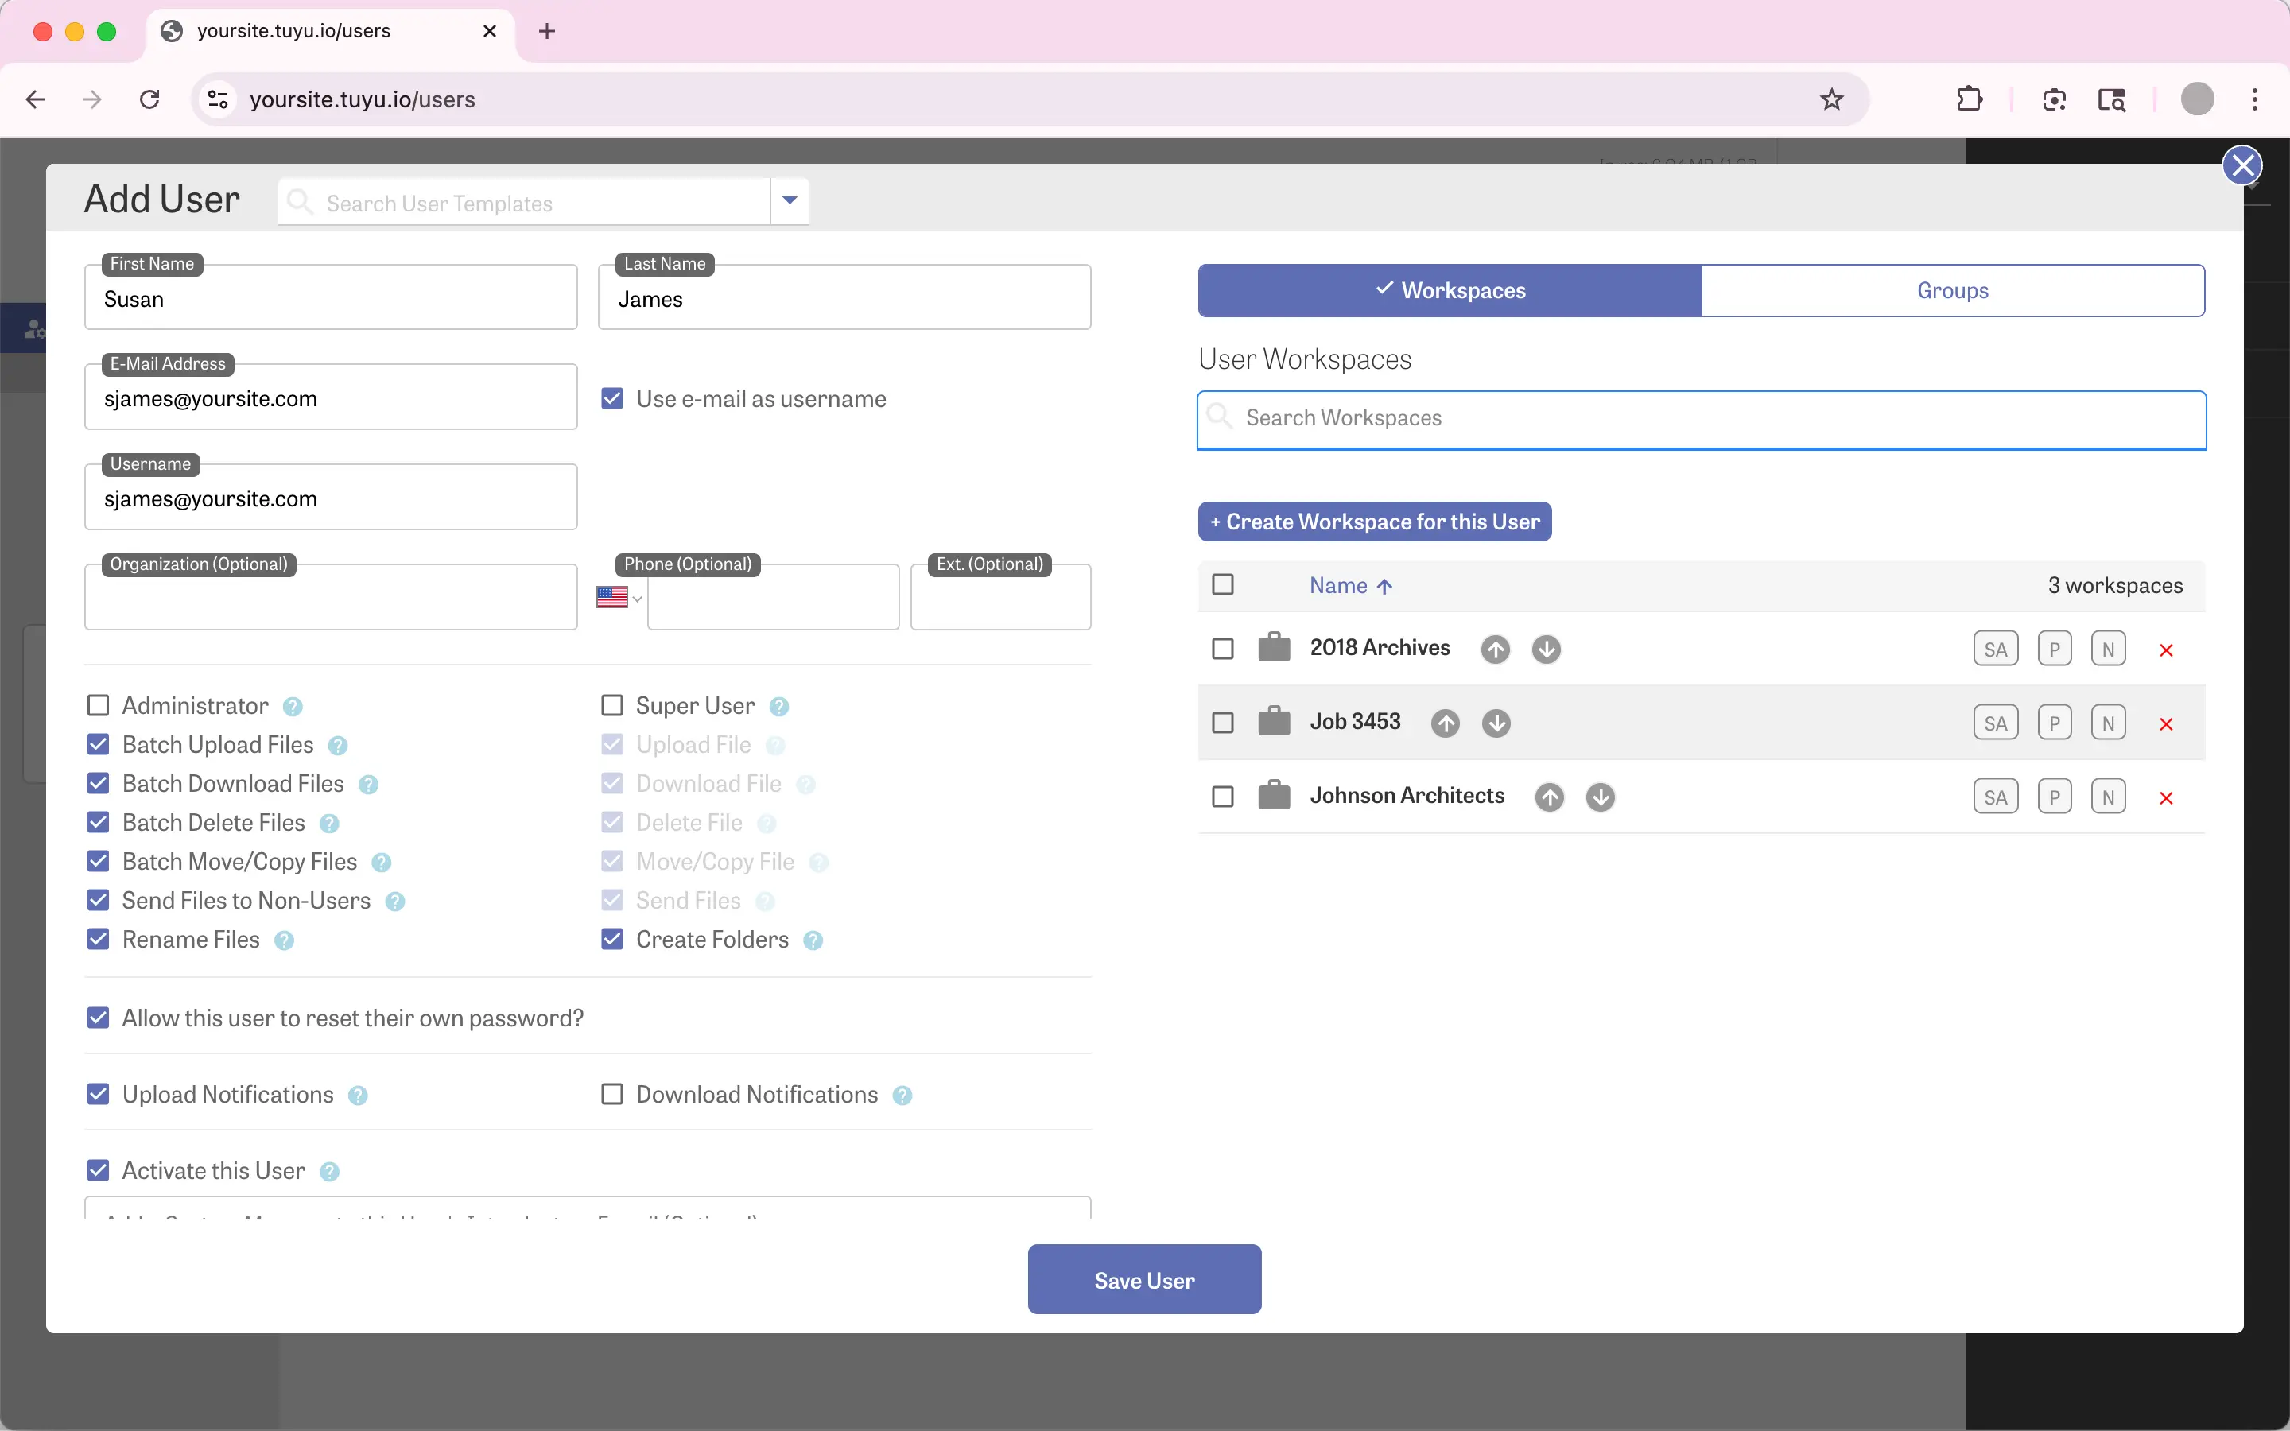
Task: Toggle SA badge on 2018 Archives row
Action: pos(1996,650)
